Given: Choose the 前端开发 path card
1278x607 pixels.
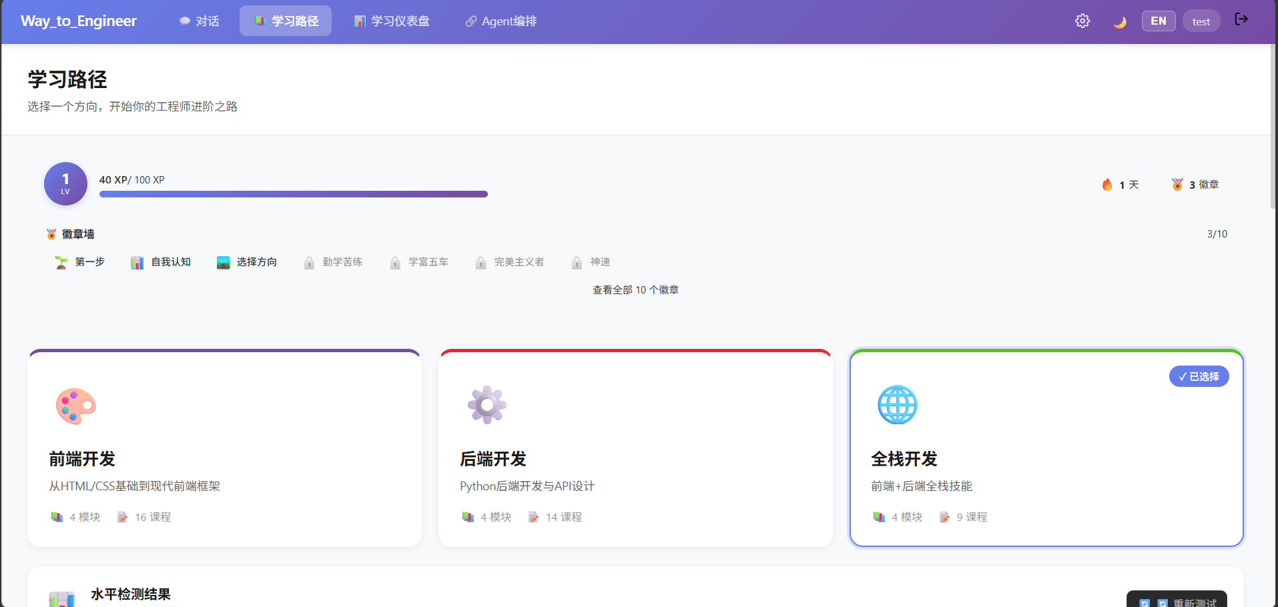Looking at the screenshot, I should click(224, 448).
